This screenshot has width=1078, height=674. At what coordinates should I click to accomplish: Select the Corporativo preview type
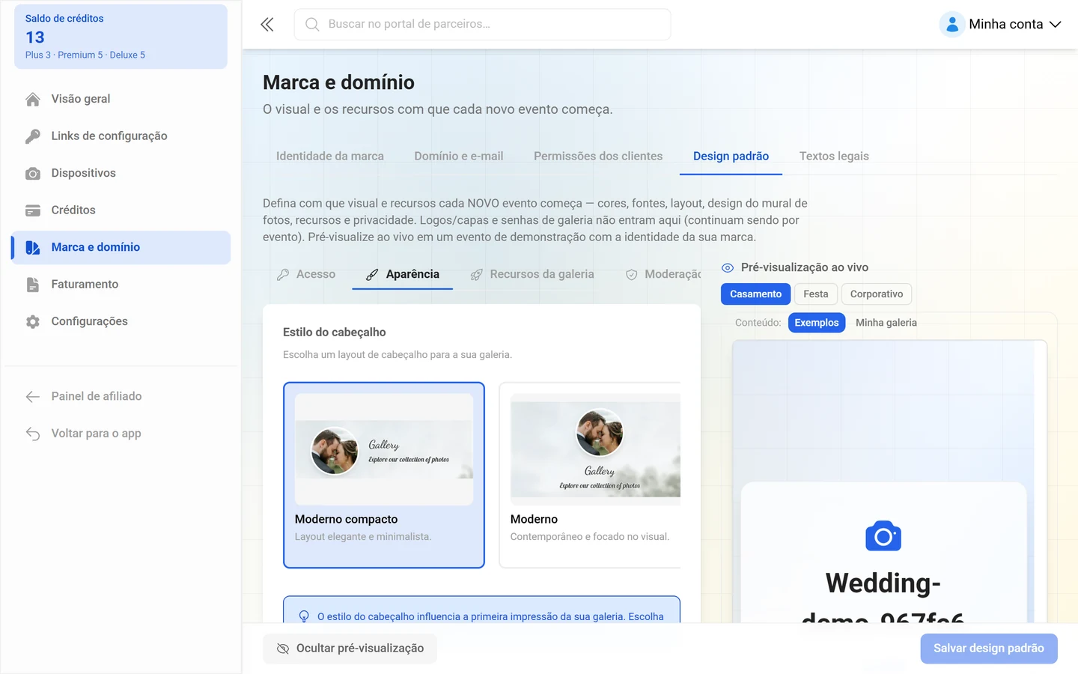click(x=877, y=294)
